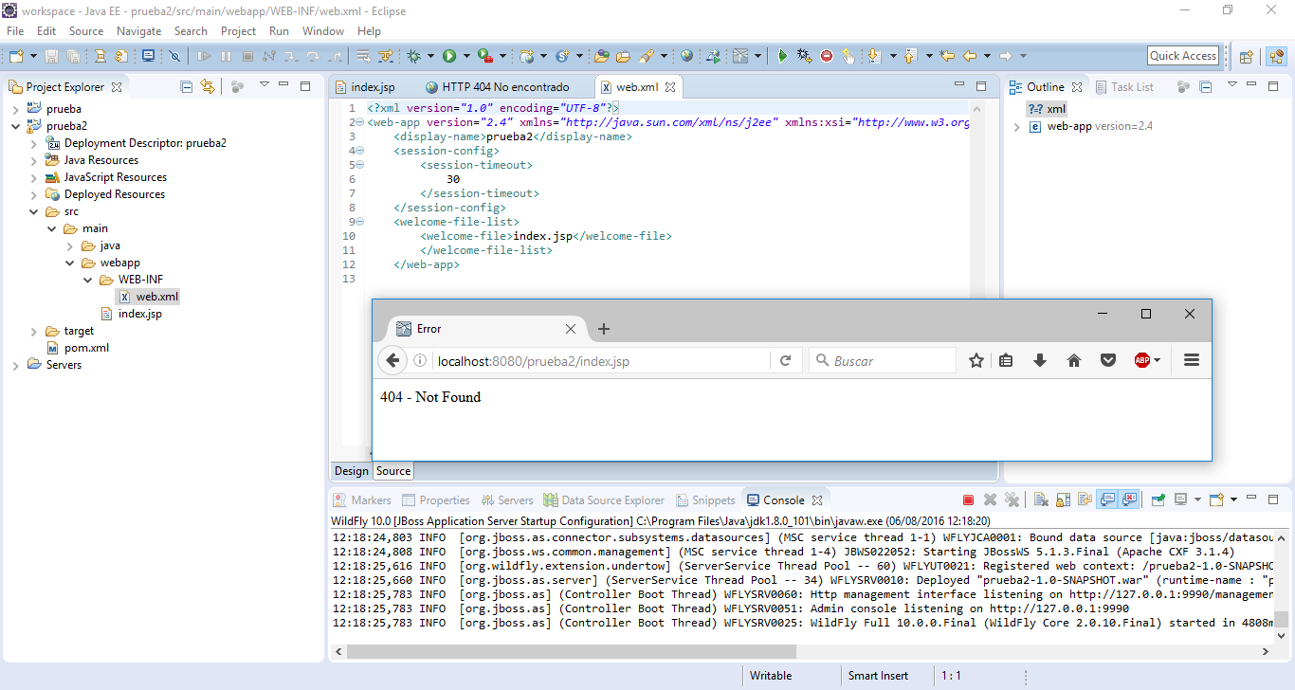This screenshot has height=690, width=1295.
Task: Expand the target folder
Action: (33, 331)
